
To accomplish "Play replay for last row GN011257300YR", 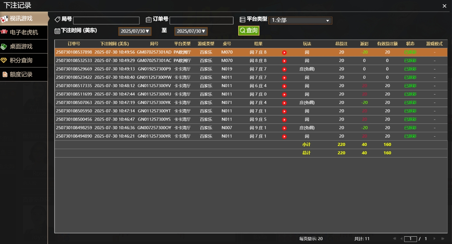I will [x=284, y=136].
